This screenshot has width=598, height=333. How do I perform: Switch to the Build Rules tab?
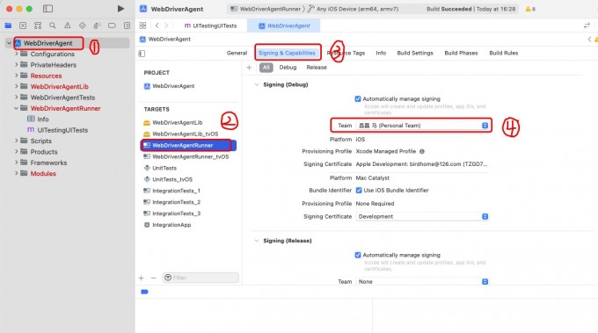pos(503,53)
